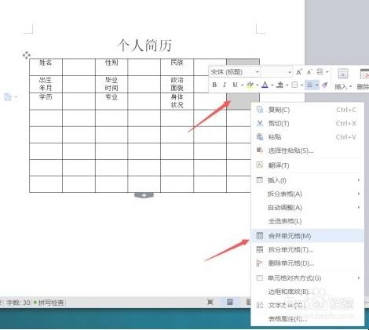Click the center alignment icon

[x=310, y=85]
